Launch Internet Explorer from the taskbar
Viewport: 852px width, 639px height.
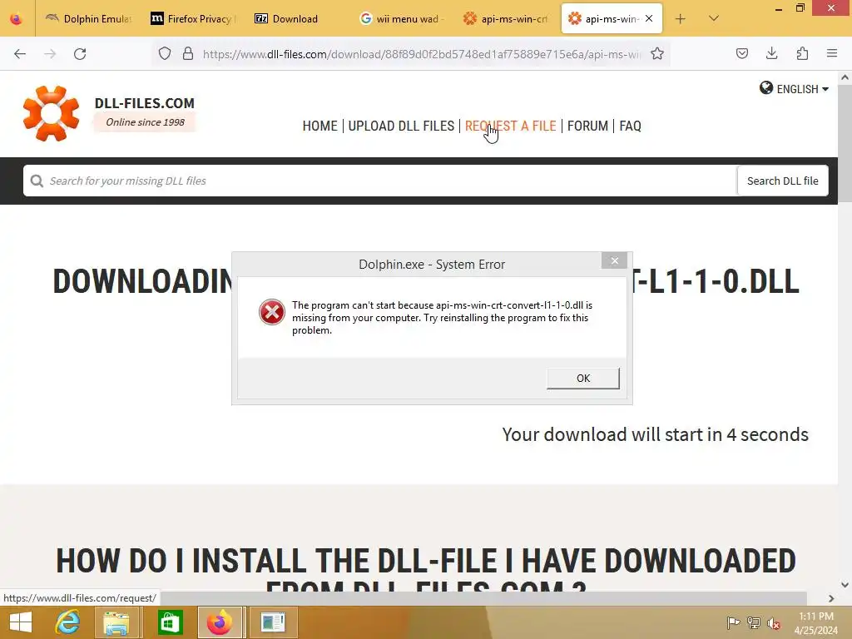68,622
